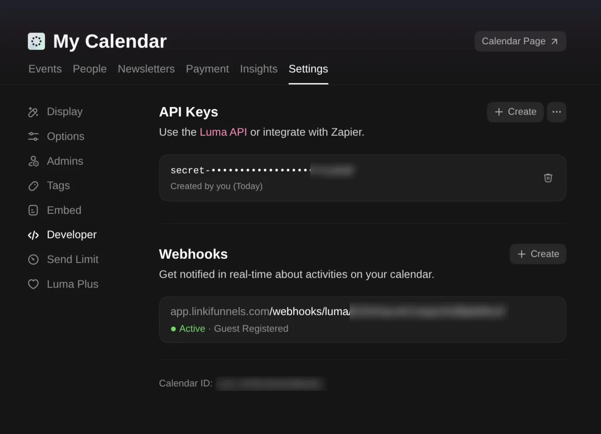The width and height of the screenshot is (601, 434).
Task: Click the Guest Registered text
Action: [x=251, y=328]
